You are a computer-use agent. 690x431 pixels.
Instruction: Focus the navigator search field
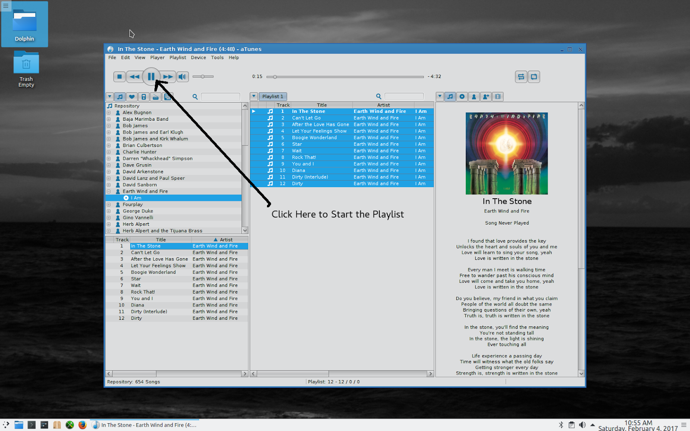[220, 97]
